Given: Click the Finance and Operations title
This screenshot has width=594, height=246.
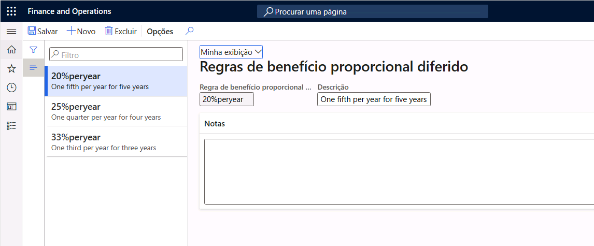Looking at the screenshot, I should tap(69, 11).
